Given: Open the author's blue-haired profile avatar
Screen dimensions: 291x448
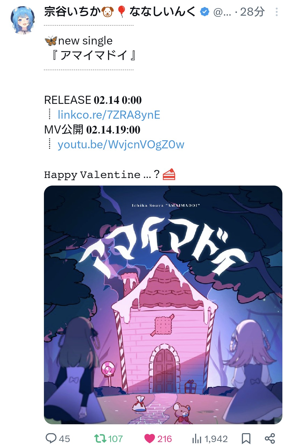Looking at the screenshot, I should click(23, 20).
